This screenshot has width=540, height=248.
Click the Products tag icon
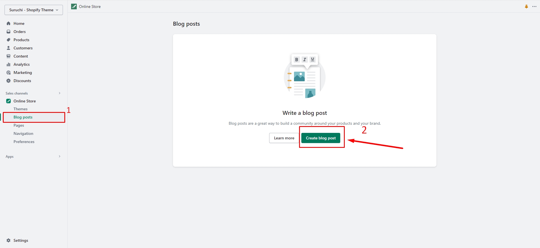coord(8,40)
